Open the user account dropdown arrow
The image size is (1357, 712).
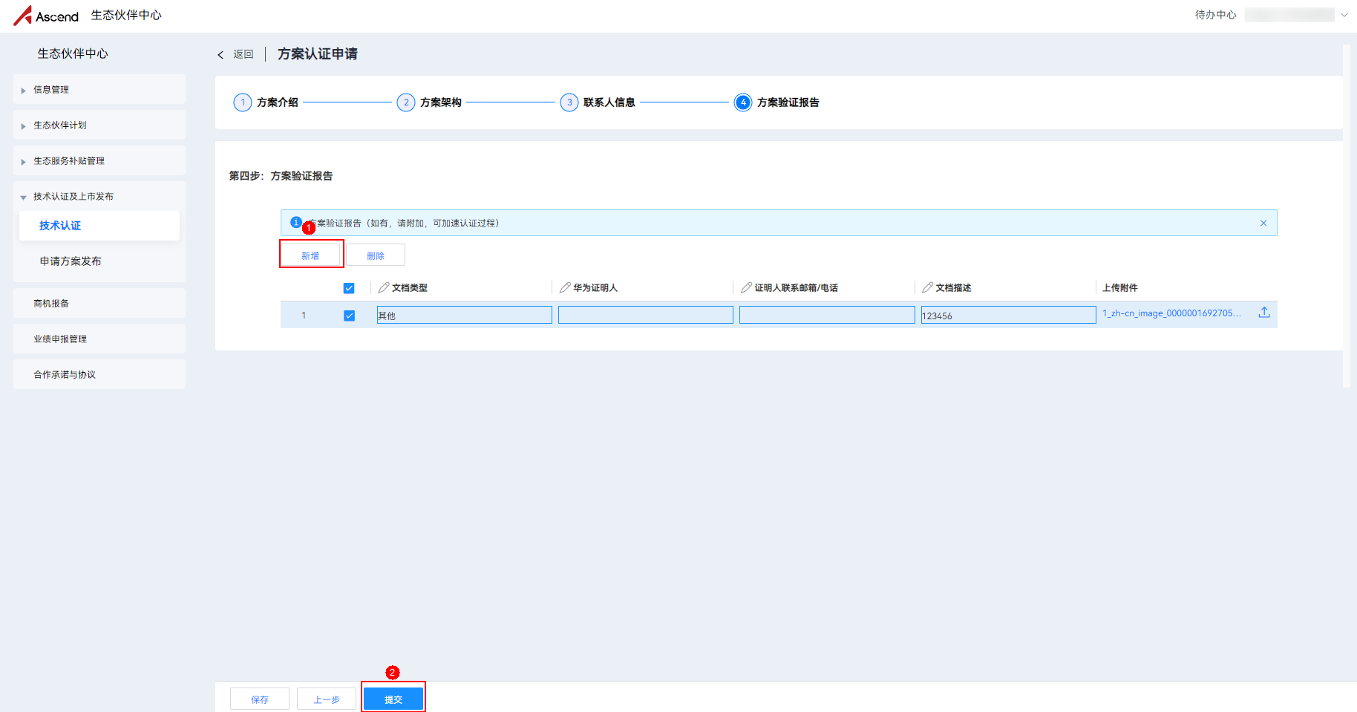pos(1344,15)
